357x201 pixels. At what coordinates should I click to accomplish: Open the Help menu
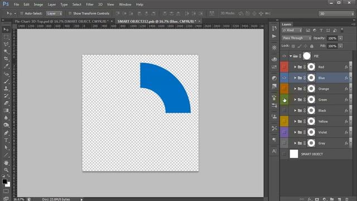[x=139, y=4]
